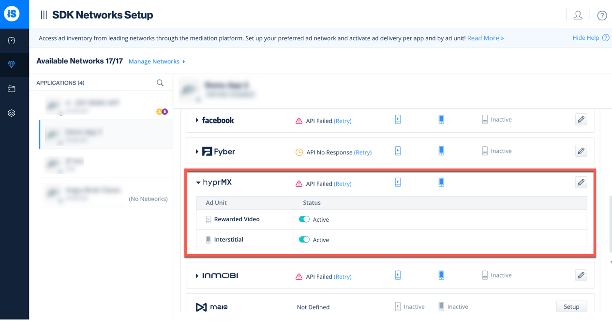Click Setup button for Maio network

click(571, 306)
